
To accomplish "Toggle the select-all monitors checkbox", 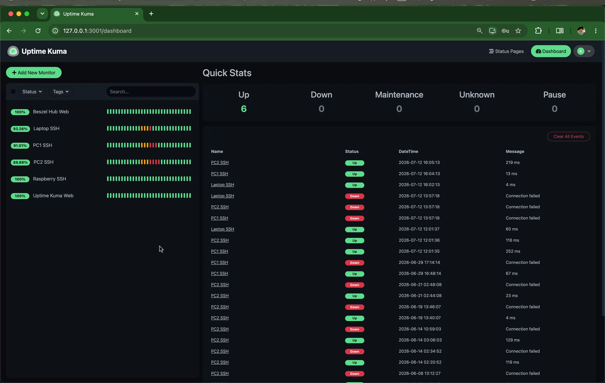I will 13,92.
